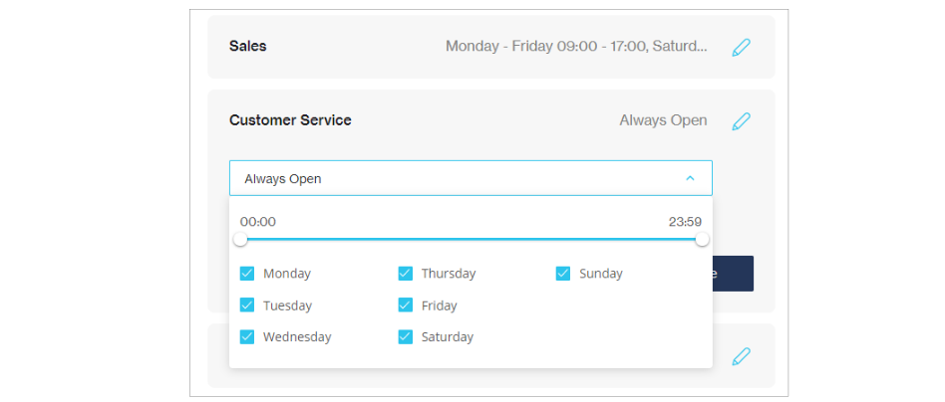The height and width of the screenshot is (402, 945).
Task: Deselect the Saturday checkbox
Action: tap(406, 337)
